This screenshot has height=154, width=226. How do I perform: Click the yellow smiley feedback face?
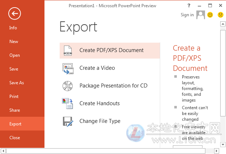click(210, 15)
